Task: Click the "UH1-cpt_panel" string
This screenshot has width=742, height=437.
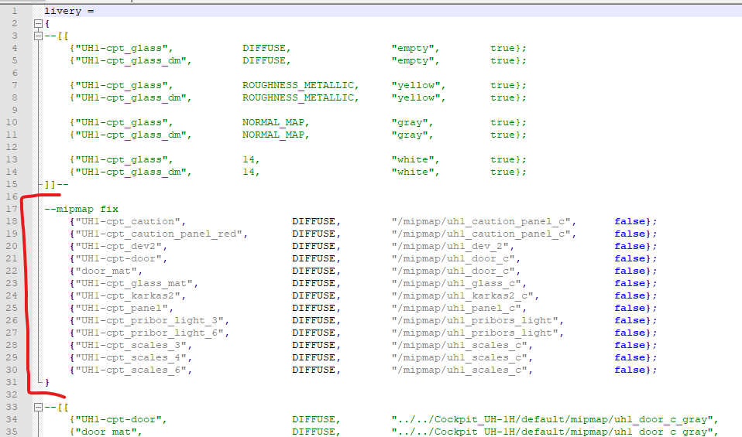Action: (x=122, y=308)
